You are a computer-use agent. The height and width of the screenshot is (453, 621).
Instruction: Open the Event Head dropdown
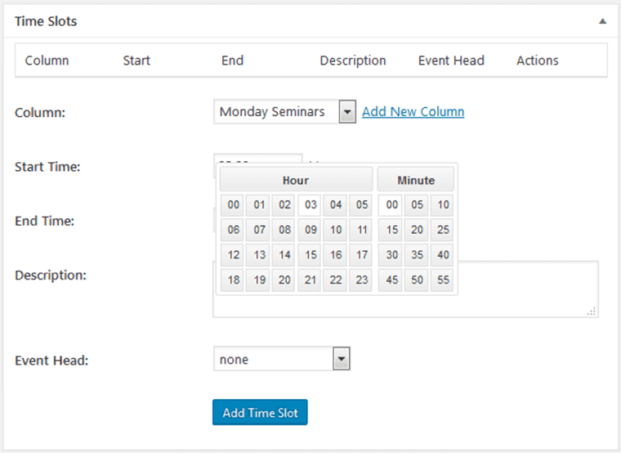(281, 359)
